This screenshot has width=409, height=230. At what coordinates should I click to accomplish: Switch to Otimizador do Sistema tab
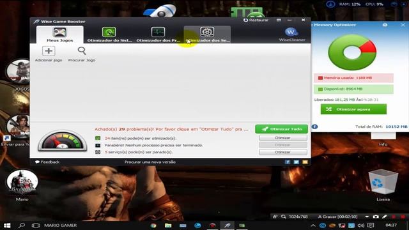point(109,34)
